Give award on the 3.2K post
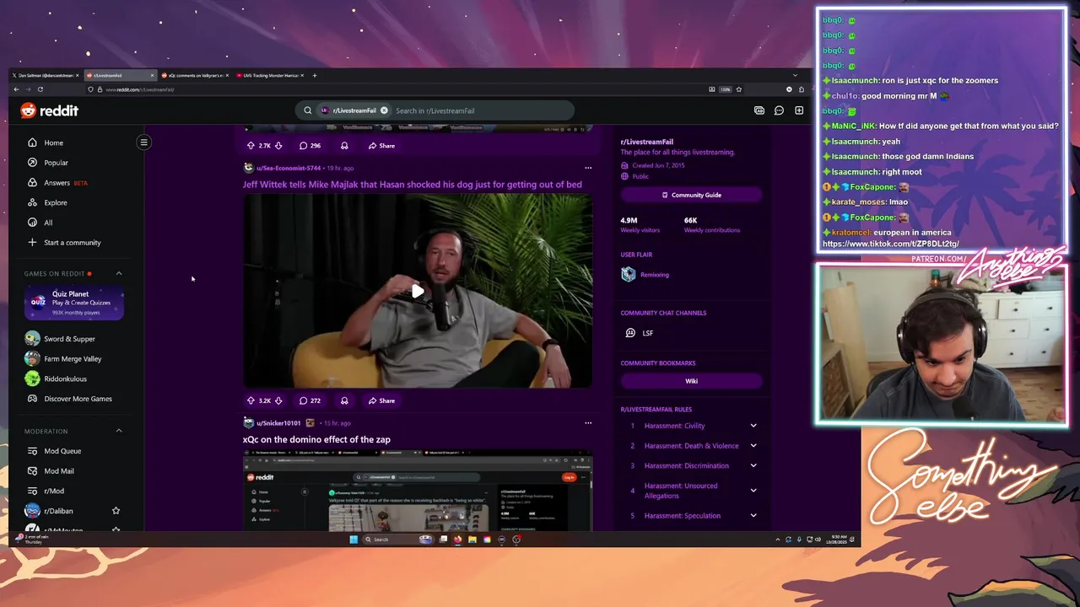 [344, 400]
